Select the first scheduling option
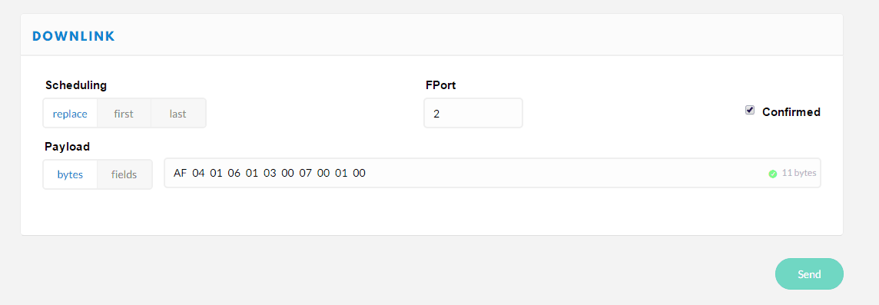The height and width of the screenshot is (305, 879). click(x=124, y=114)
